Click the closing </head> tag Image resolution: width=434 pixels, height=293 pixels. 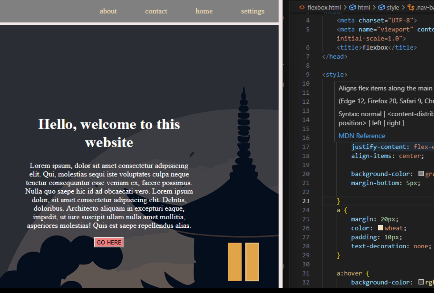335,57
